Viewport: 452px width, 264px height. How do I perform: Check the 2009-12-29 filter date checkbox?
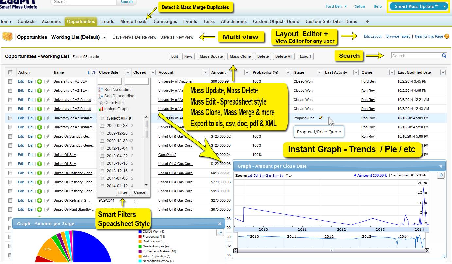coord(102,140)
